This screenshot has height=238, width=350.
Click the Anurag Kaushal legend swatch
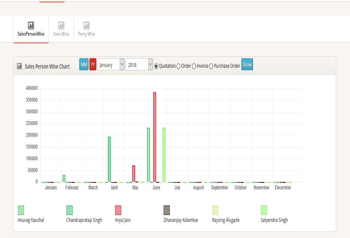tap(21, 210)
